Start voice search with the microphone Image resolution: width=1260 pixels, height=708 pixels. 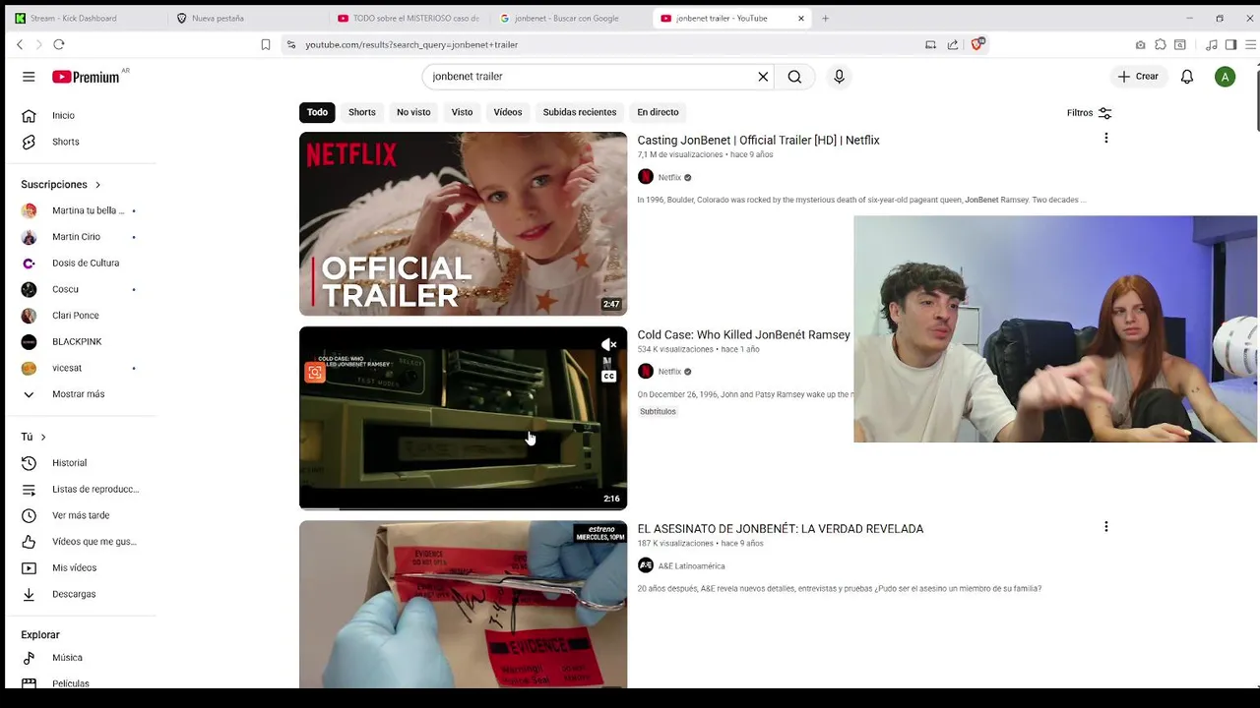tap(839, 77)
